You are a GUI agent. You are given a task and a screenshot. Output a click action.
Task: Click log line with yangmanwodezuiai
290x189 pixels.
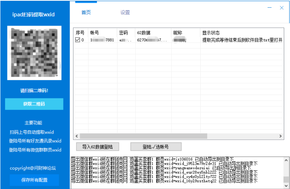[161, 168]
